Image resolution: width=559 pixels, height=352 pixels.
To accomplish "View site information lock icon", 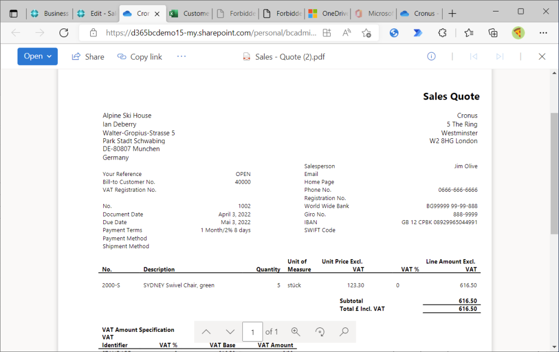I will tap(93, 33).
